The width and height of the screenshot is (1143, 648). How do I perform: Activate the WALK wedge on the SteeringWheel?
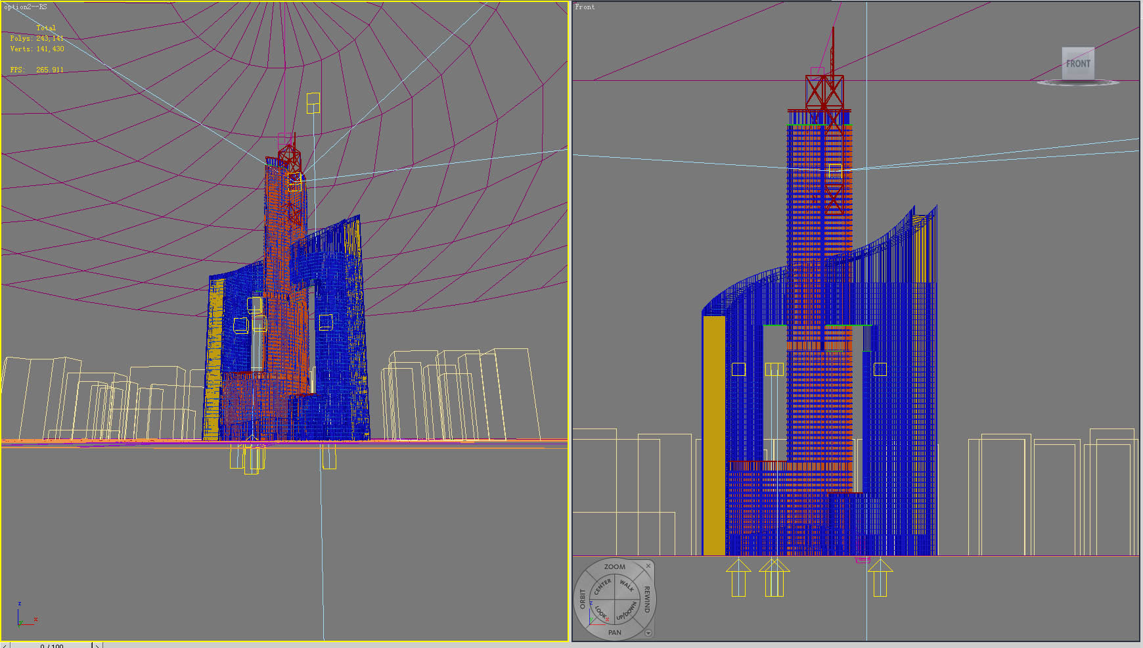(627, 586)
